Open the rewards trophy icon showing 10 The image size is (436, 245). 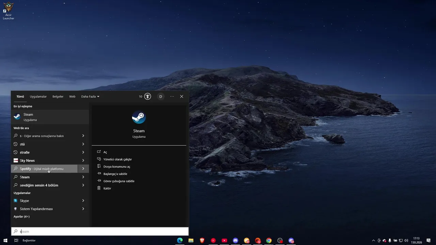[x=147, y=96]
